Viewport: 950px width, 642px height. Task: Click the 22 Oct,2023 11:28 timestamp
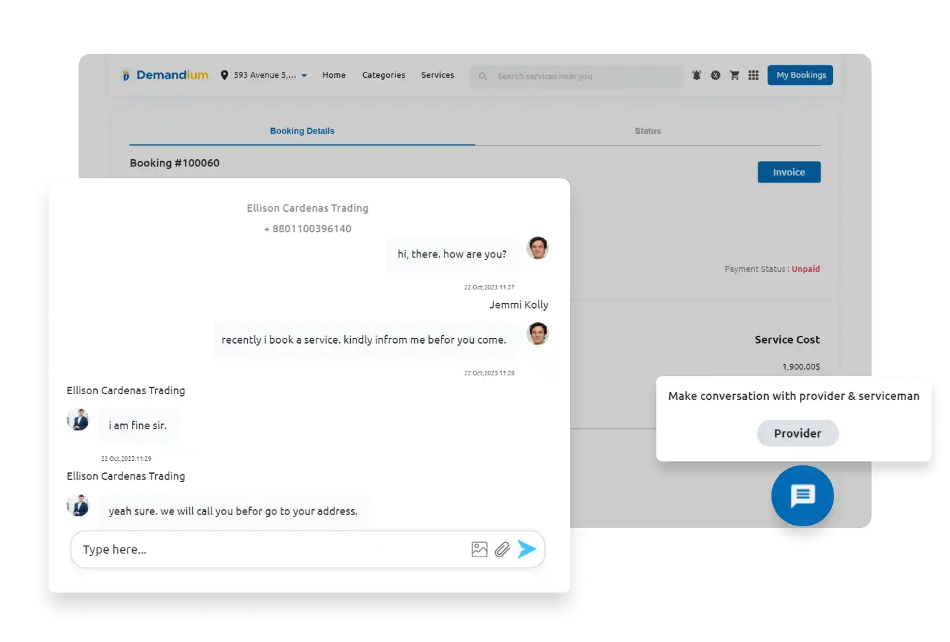[489, 373]
